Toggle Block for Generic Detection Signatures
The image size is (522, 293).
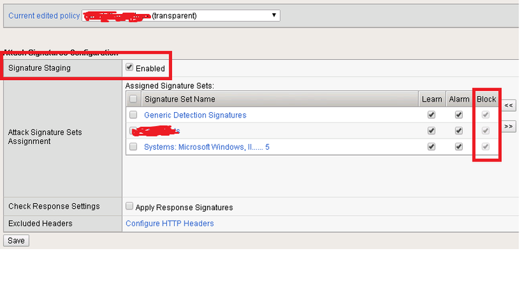coord(486,115)
